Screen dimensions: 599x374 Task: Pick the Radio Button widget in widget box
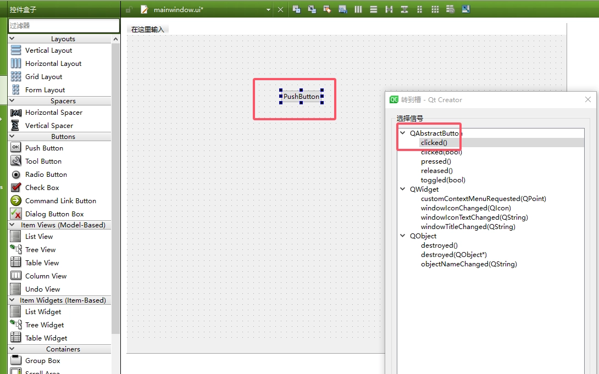click(x=46, y=174)
